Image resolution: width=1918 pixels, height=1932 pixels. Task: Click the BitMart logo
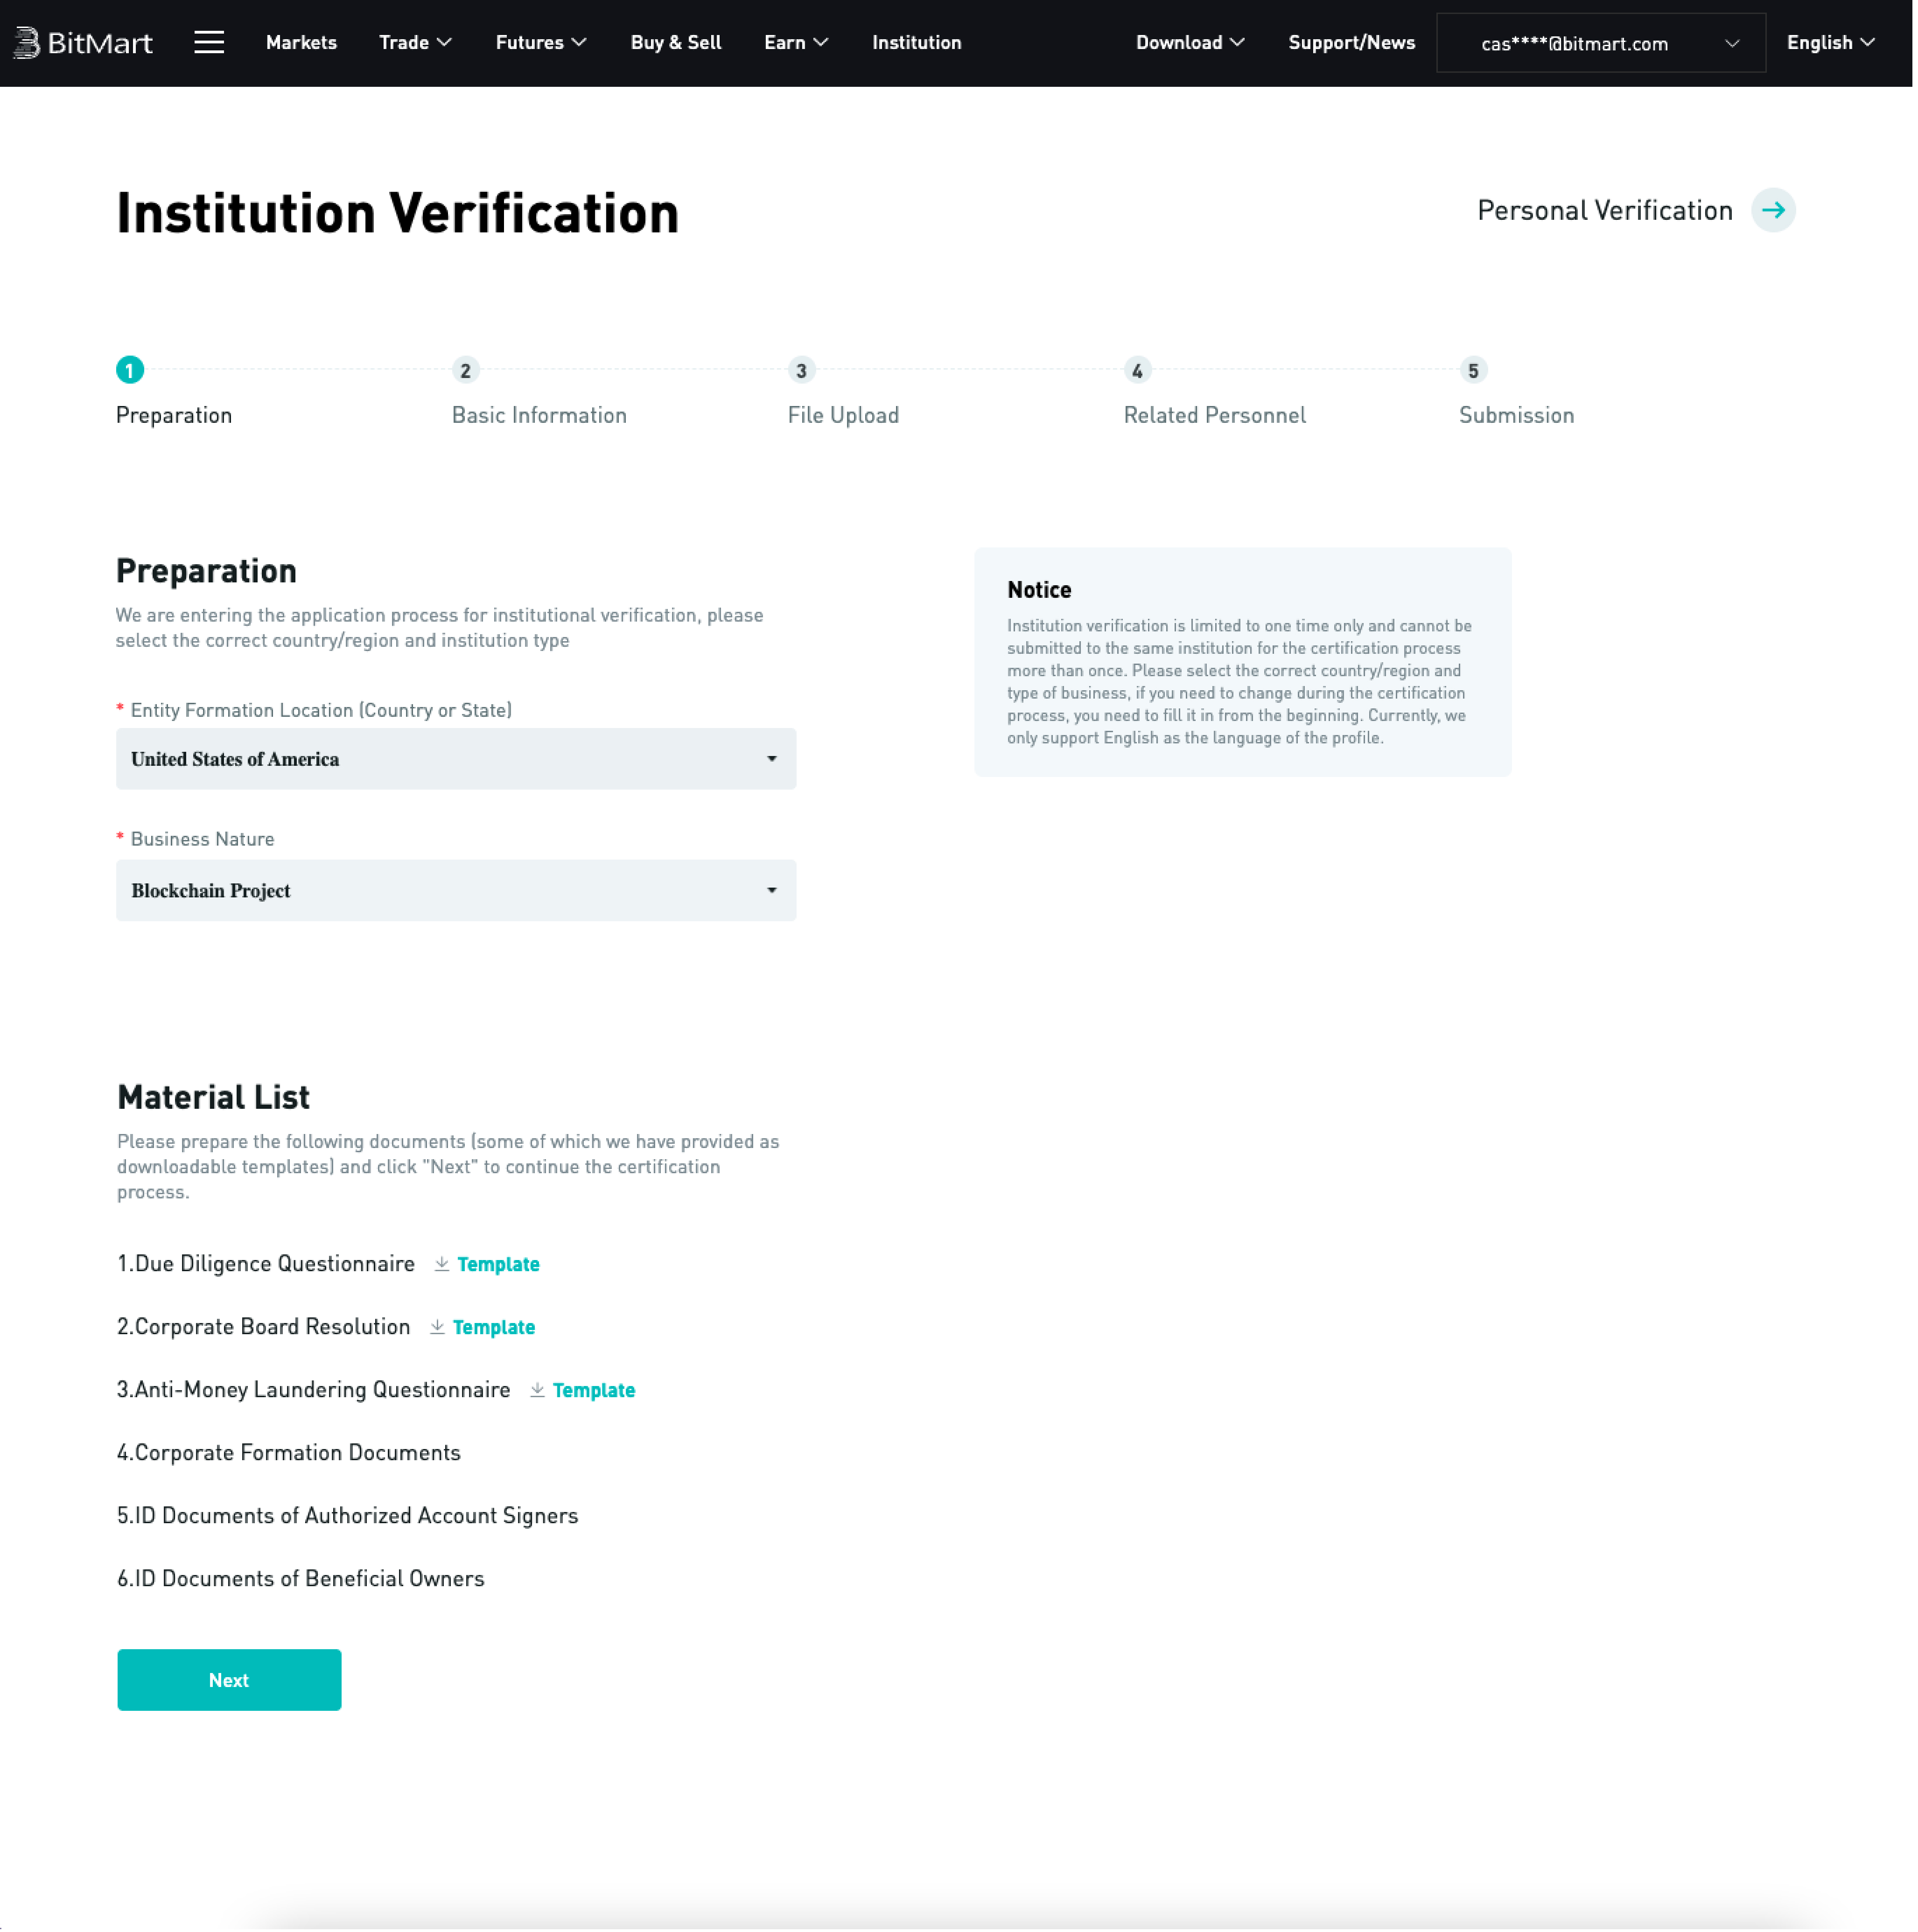pyautogui.click(x=83, y=42)
